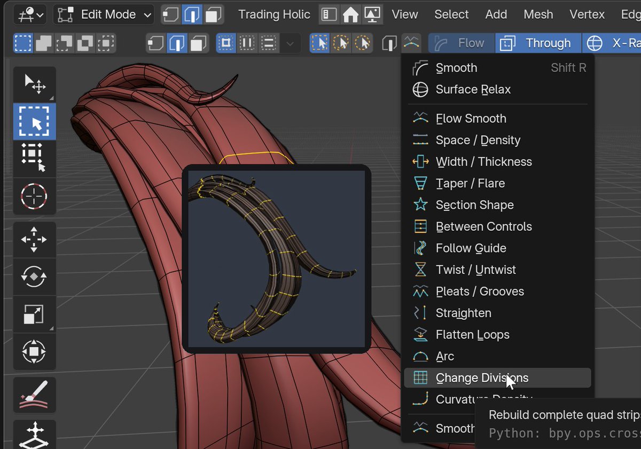Set selection mode to new selection
Image resolution: width=641 pixels, height=449 pixels.
(x=23, y=43)
